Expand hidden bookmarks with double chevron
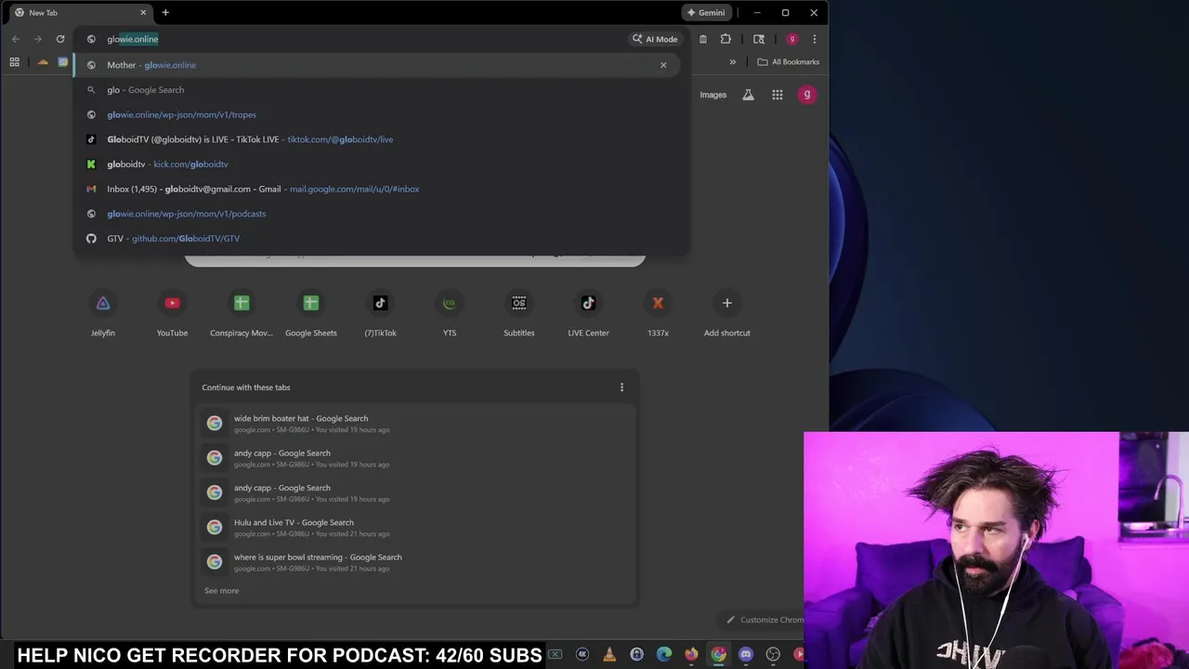 pyautogui.click(x=732, y=62)
